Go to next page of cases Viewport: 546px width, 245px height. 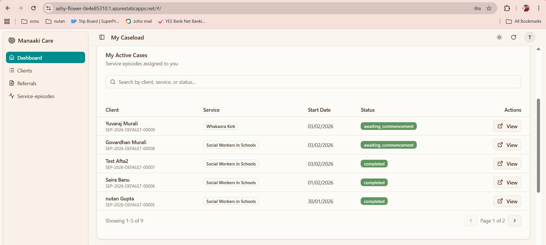514,221
